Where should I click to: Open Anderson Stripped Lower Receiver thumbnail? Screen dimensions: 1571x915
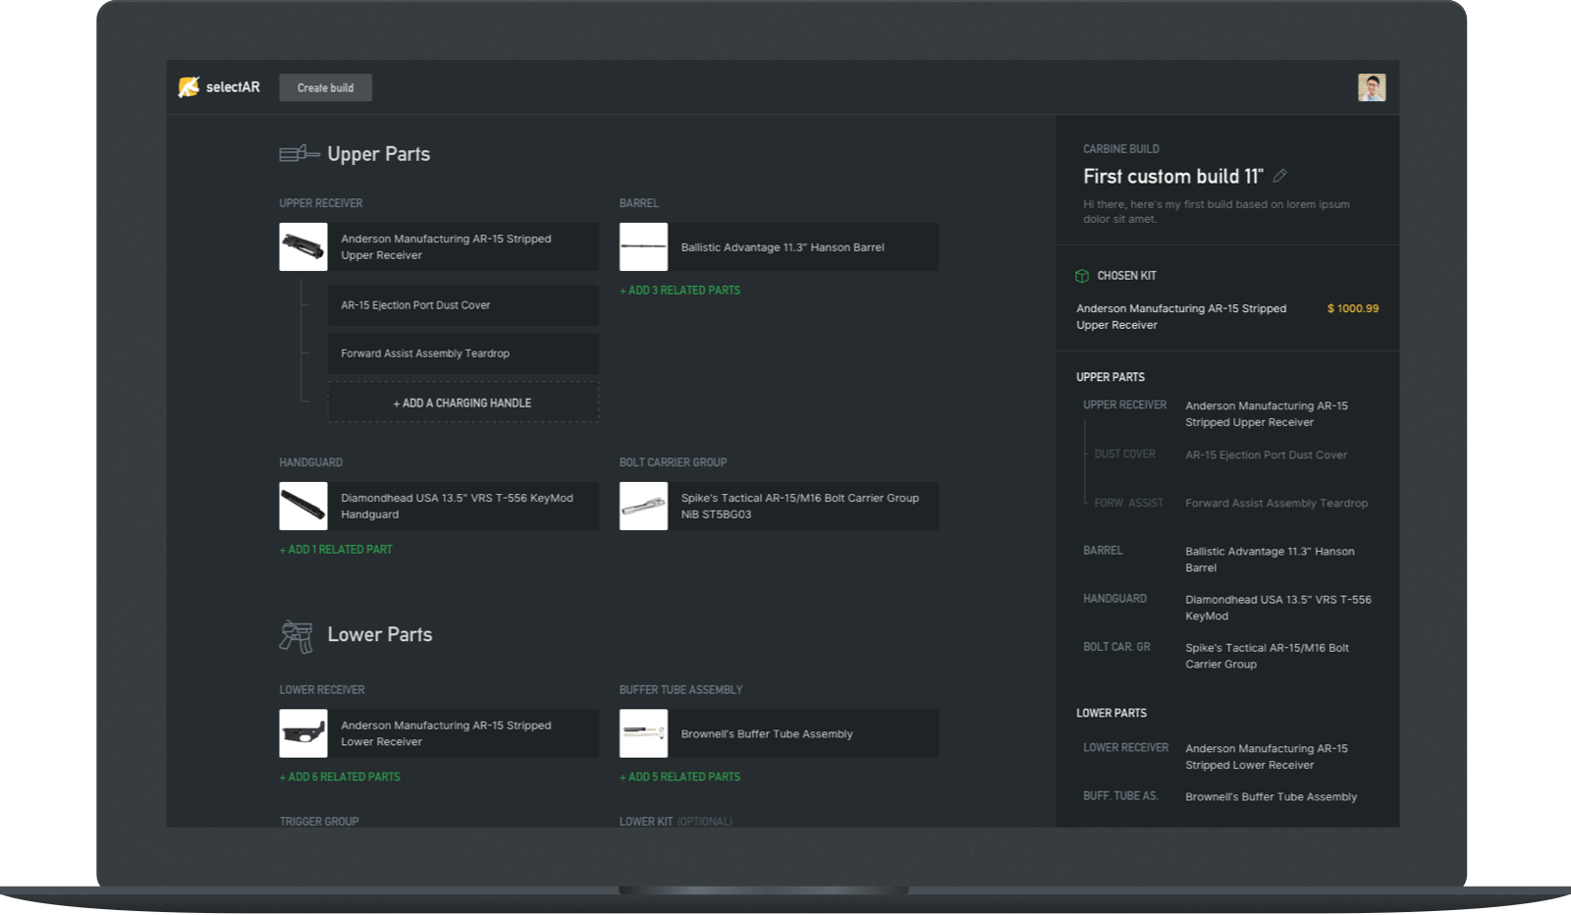(x=303, y=733)
